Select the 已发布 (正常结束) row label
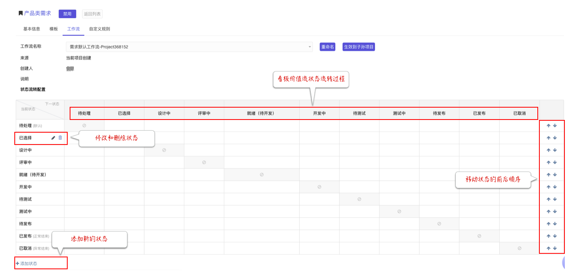This screenshot has height=278, width=574. coord(34,236)
